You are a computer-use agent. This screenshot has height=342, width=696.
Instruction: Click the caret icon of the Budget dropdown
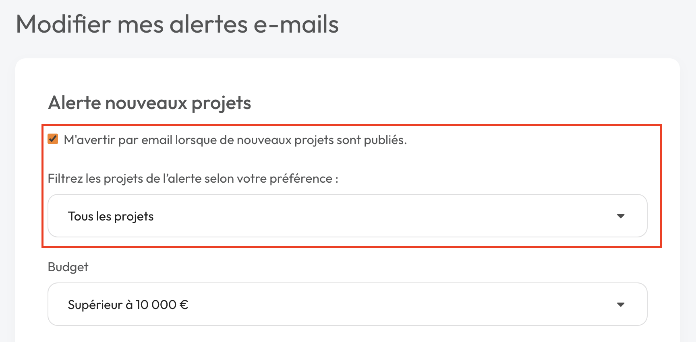click(x=621, y=305)
